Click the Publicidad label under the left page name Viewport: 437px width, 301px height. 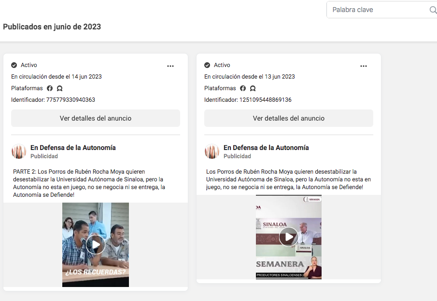point(43,155)
